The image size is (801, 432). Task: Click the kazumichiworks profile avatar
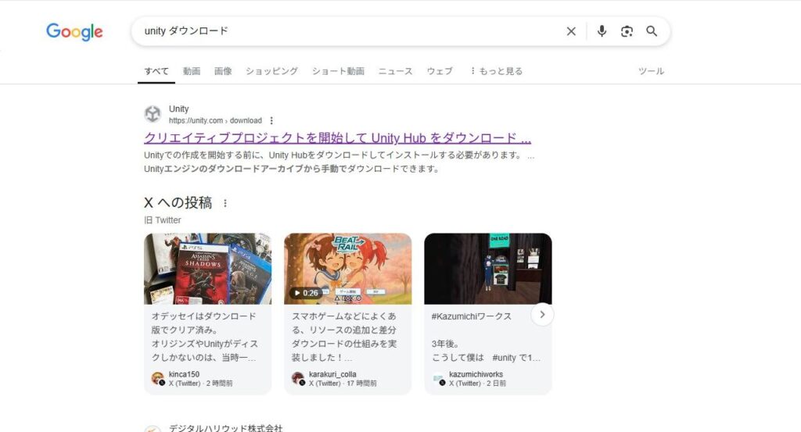438,378
